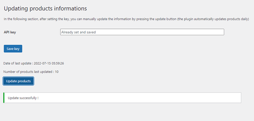This screenshot has width=254, height=121.
Task: Focus the API key input field
Action: (x=142, y=32)
